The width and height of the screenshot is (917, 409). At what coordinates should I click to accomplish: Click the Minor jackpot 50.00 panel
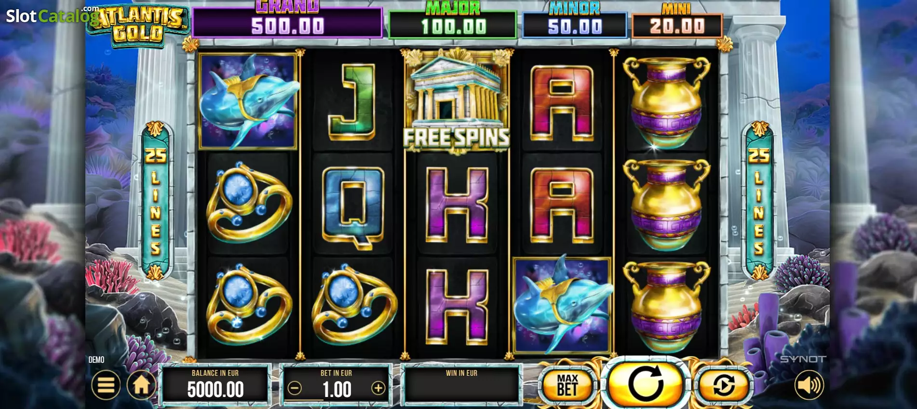coord(575,24)
